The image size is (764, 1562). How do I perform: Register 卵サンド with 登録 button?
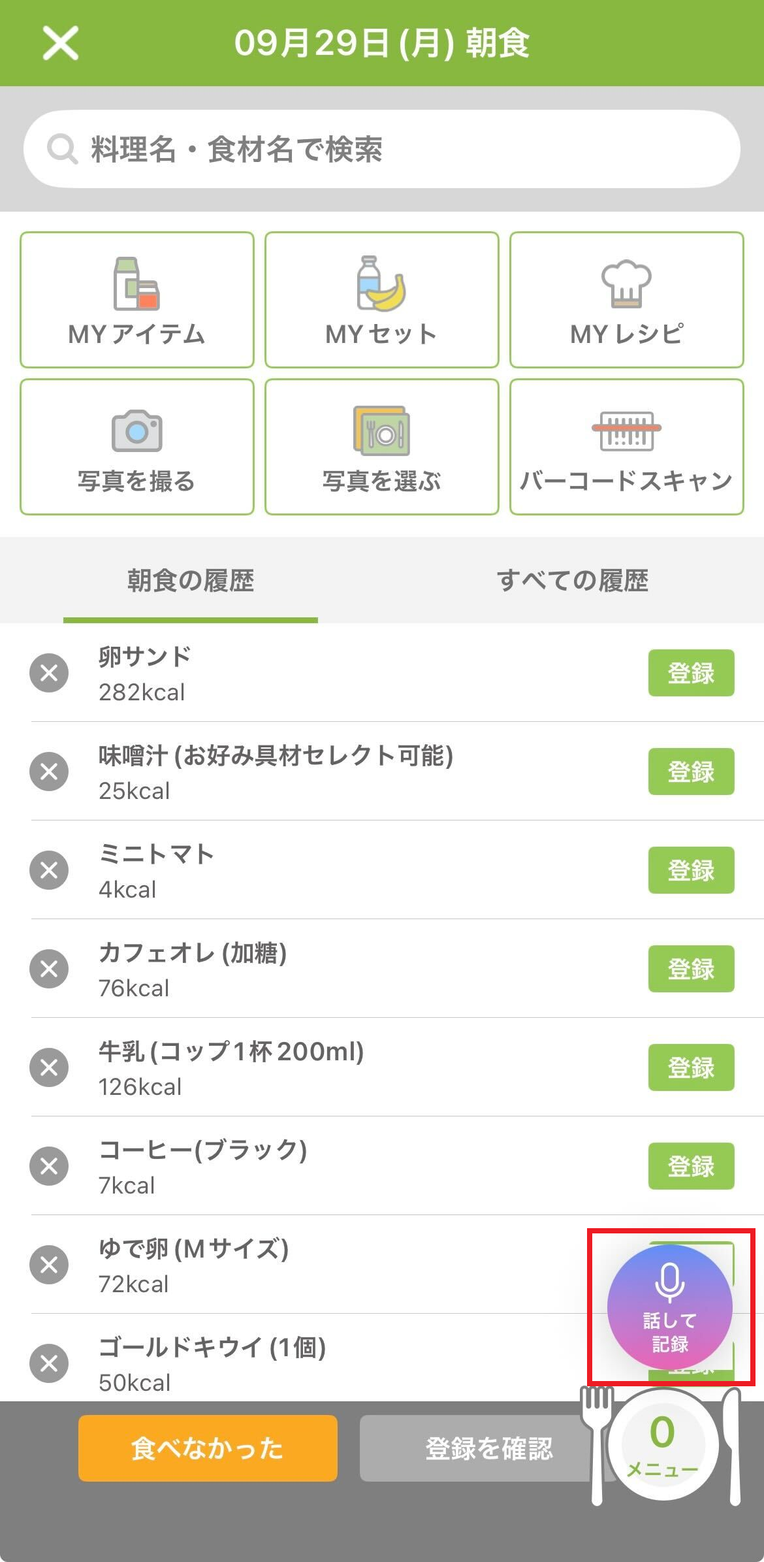click(x=691, y=673)
